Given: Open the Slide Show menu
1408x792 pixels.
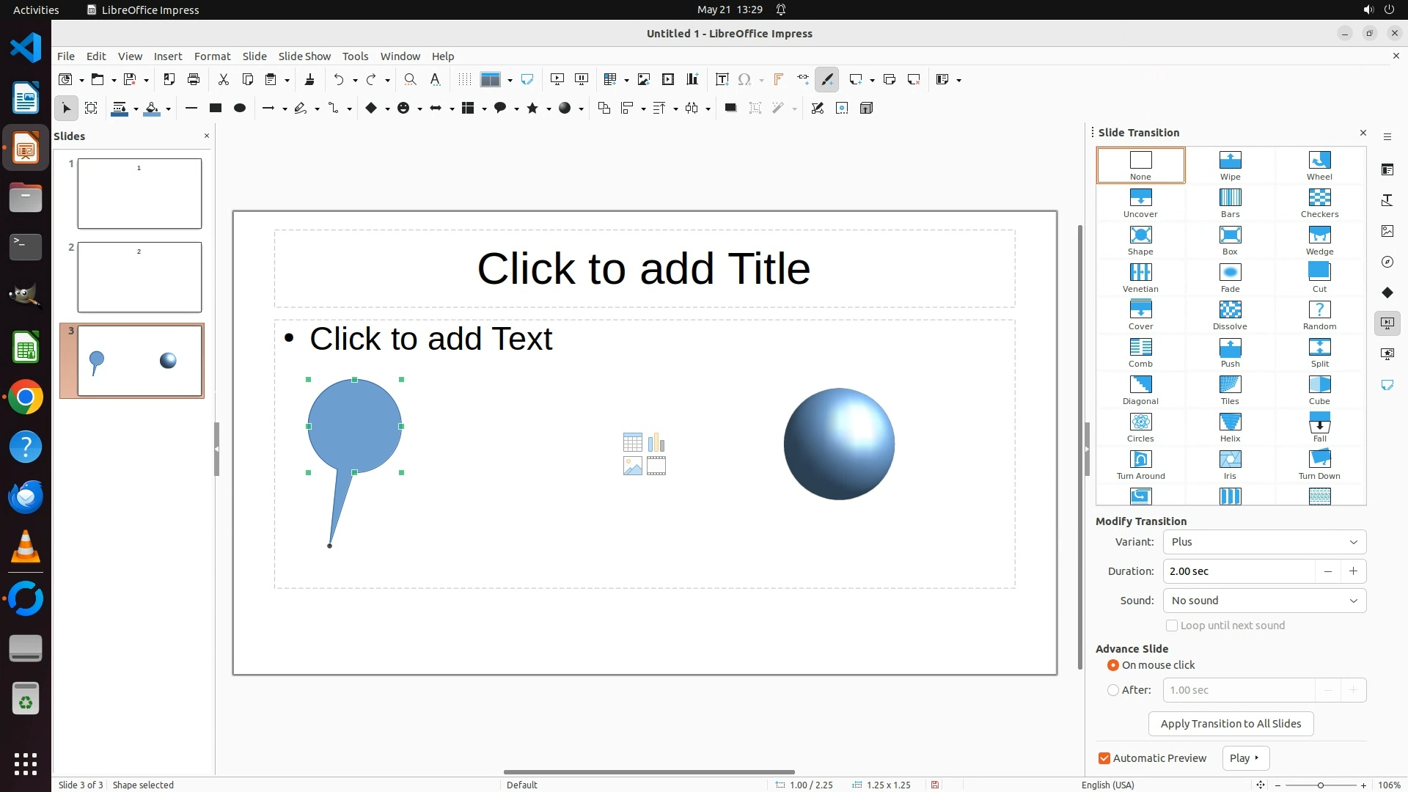Looking at the screenshot, I should [x=304, y=56].
